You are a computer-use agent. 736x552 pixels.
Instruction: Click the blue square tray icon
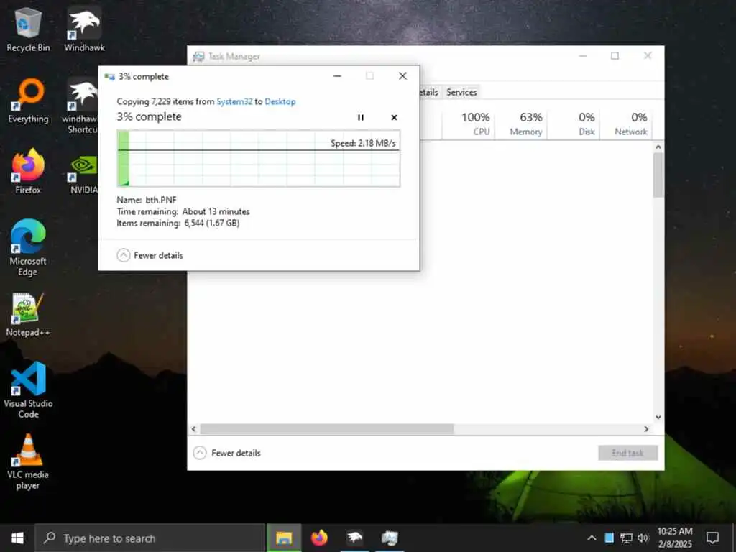609,538
